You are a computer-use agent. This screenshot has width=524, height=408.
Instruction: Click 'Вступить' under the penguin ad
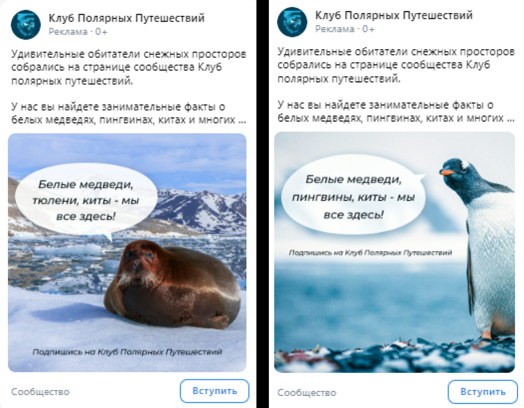(x=483, y=392)
